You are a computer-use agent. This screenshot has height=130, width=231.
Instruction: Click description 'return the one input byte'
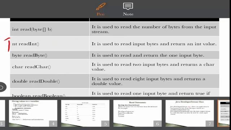click(x=154, y=55)
